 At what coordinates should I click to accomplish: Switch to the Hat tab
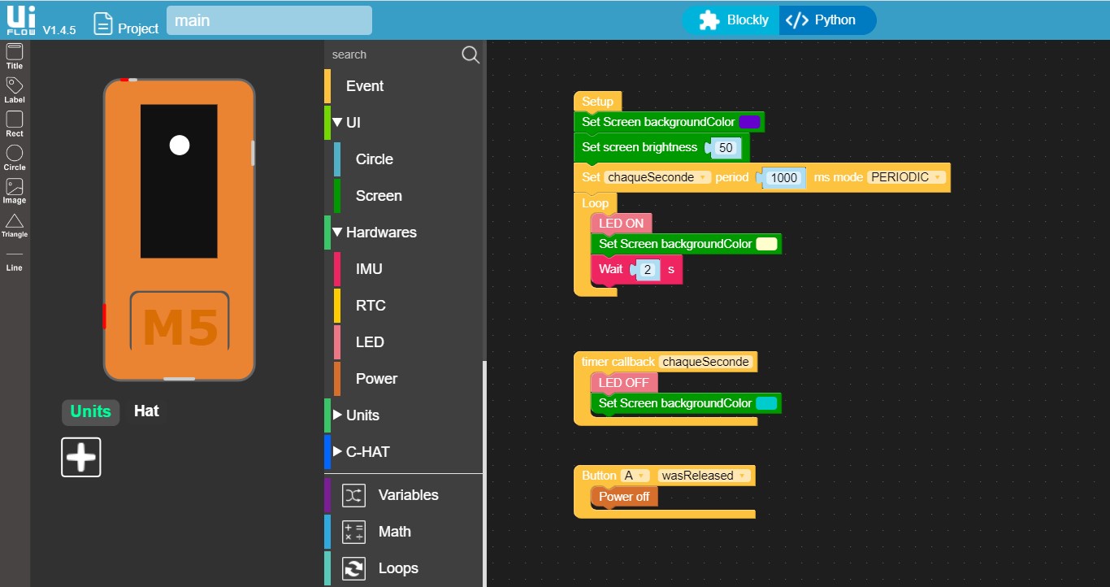[146, 411]
